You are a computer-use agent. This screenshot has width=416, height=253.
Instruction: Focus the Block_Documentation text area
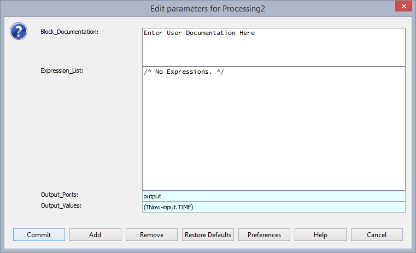click(x=274, y=47)
